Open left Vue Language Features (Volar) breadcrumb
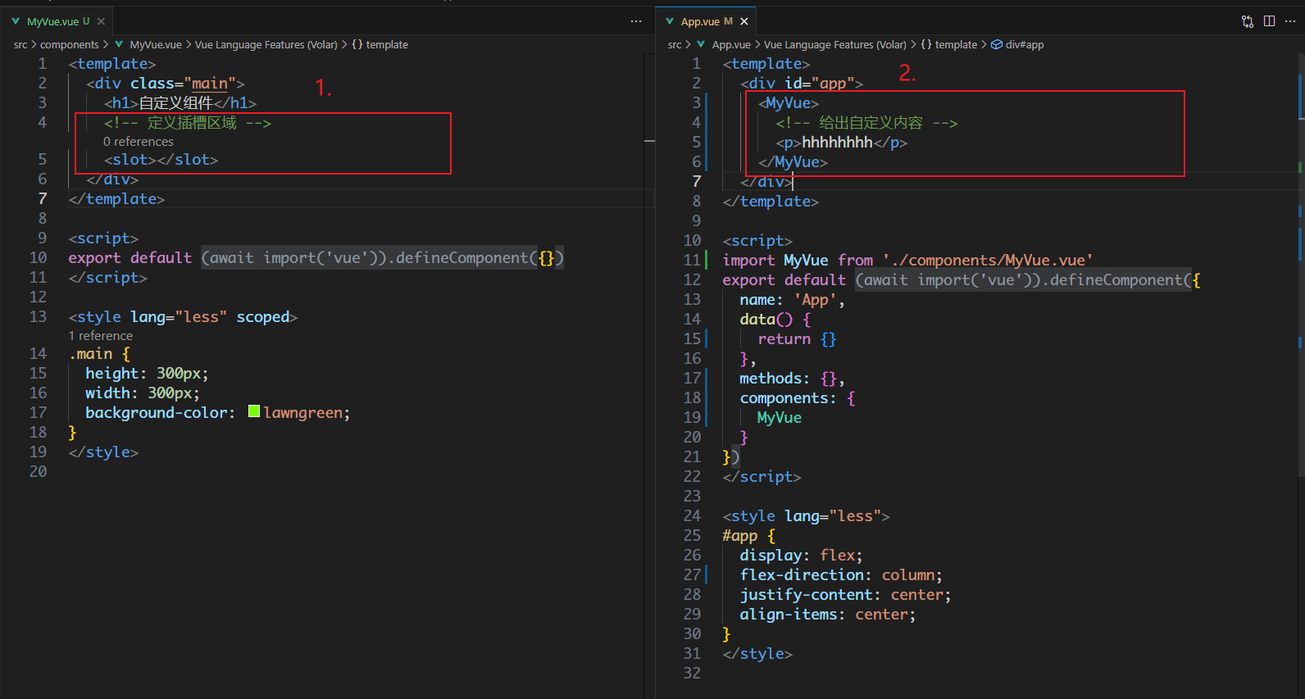This screenshot has width=1305, height=699. pos(266,44)
